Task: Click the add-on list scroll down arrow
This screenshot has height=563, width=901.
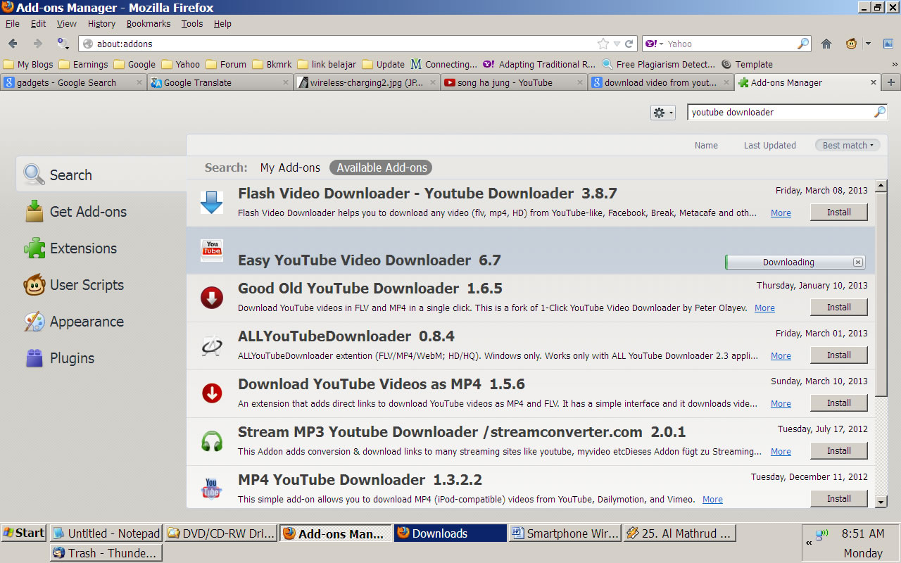Action: pos(881,502)
